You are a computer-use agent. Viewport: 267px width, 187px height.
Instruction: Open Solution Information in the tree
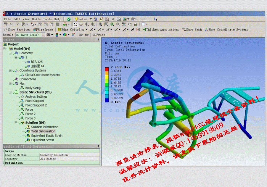(45, 127)
